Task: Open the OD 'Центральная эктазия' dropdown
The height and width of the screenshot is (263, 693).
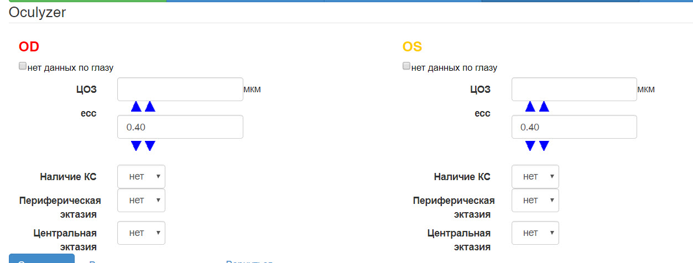Action: pos(141,233)
